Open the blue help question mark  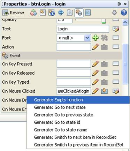pyautogui.click(x=124, y=13)
